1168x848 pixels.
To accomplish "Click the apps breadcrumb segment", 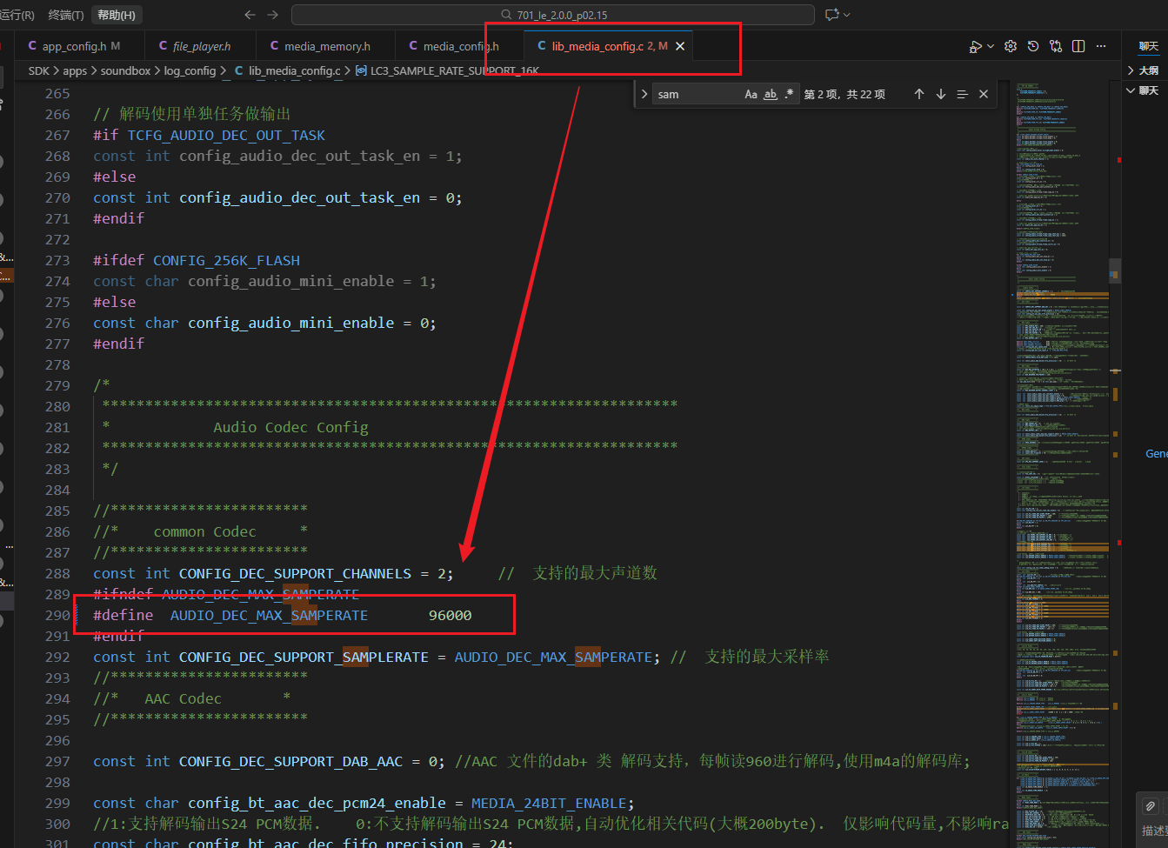I will coord(75,70).
